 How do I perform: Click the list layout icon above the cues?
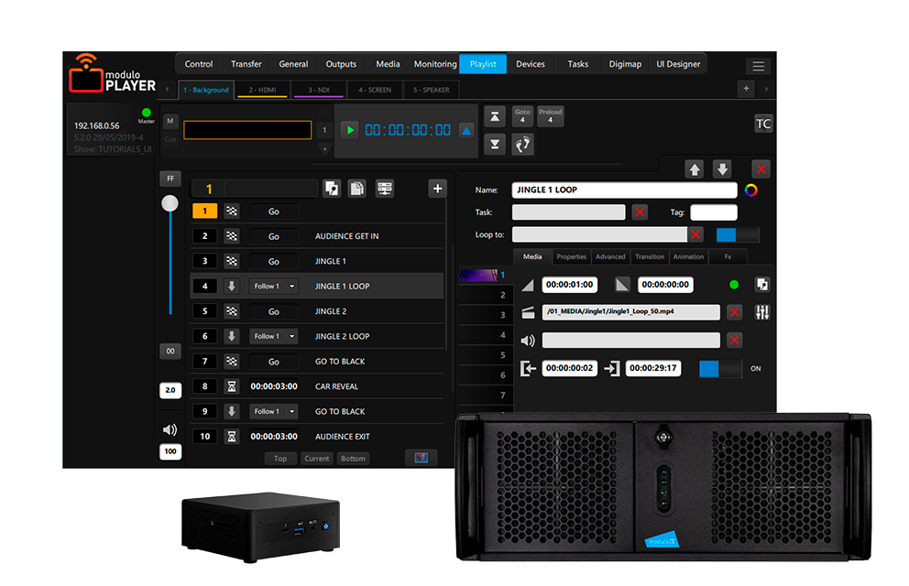click(384, 189)
